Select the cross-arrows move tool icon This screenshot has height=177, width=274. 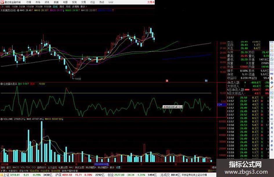272,83
